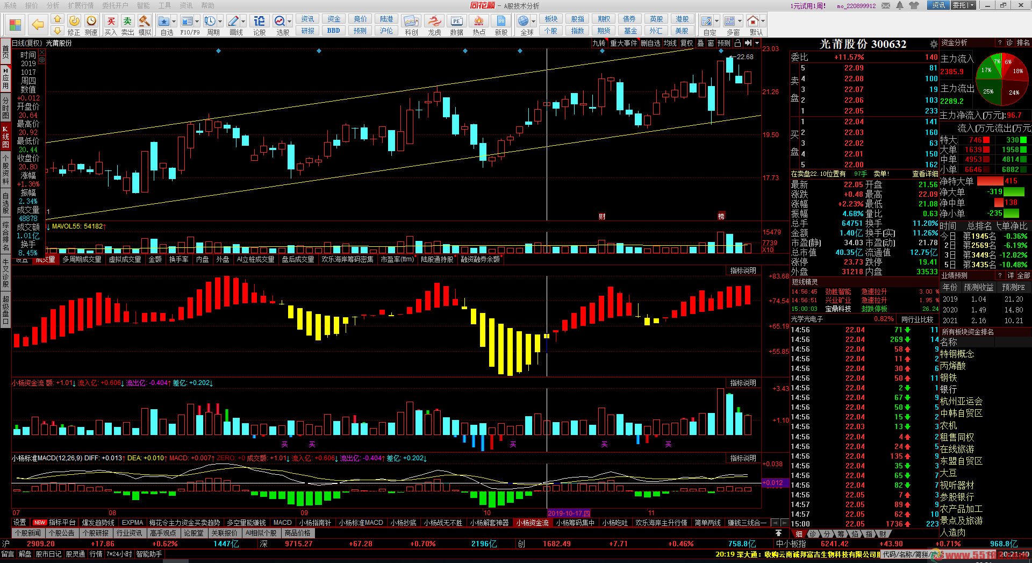The image size is (1032, 563).
Task: Click the 修正 refresh icon
Action: point(74,21)
